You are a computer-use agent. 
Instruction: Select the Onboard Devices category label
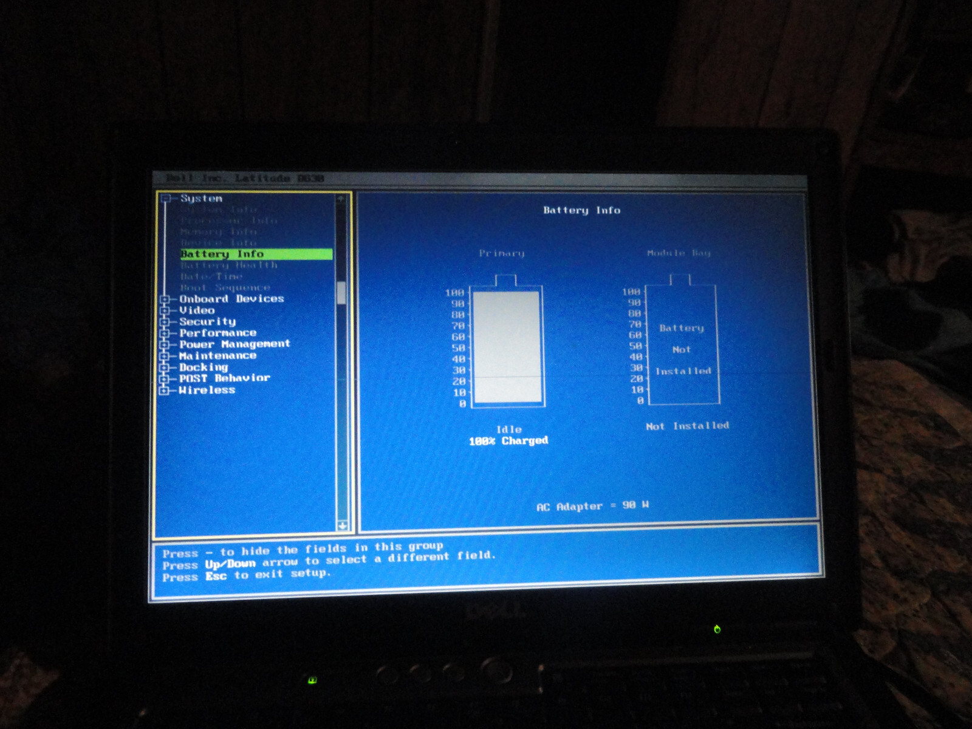(x=231, y=299)
